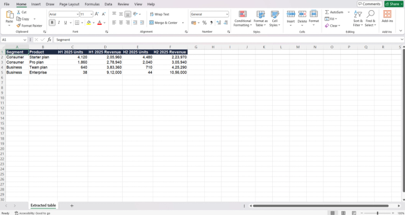Switch to the Insert tab
Image resolution: width=405 pixels, height=215 pixels.
pyautogui.click(x=36, y=4)
